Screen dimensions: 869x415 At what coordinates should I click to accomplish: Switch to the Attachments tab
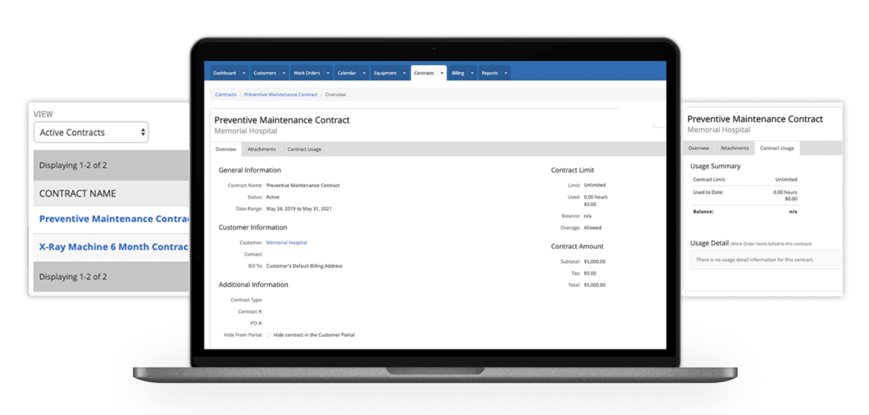point(261,149)
